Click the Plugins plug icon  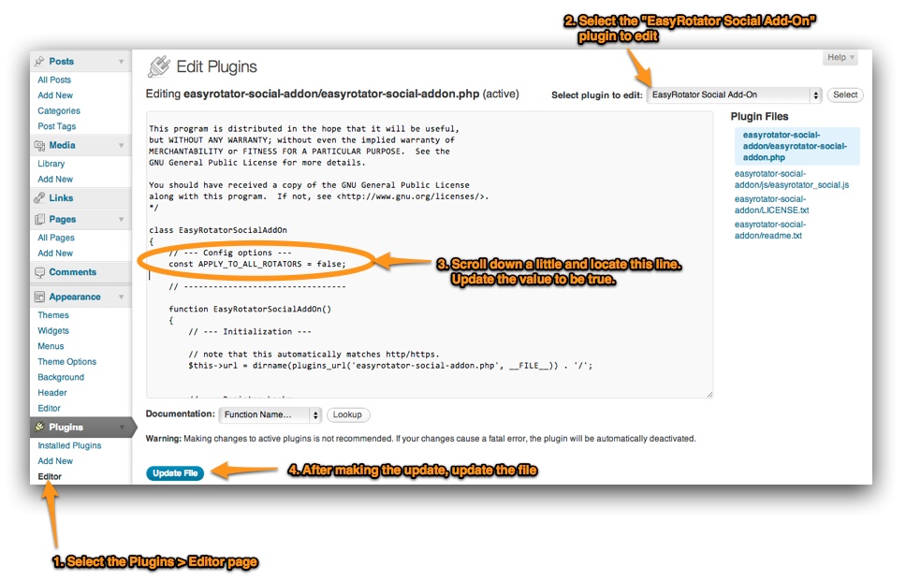click(41, 426)
